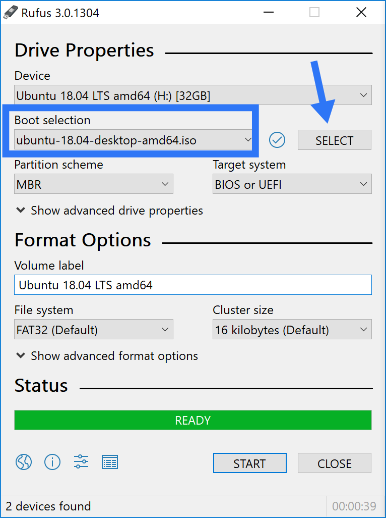
Task: Click the CLOSE button
Action: coord(334,463)
